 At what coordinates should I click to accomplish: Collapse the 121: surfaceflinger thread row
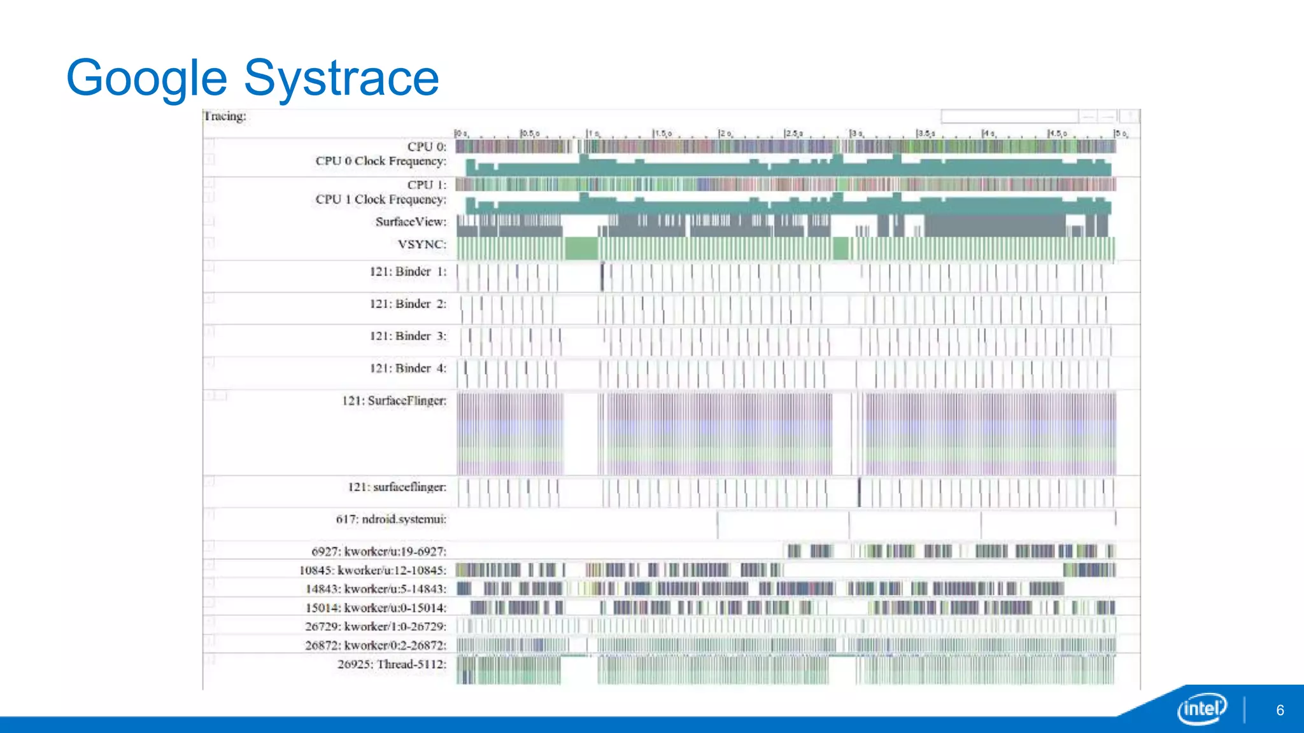[209, 482]
